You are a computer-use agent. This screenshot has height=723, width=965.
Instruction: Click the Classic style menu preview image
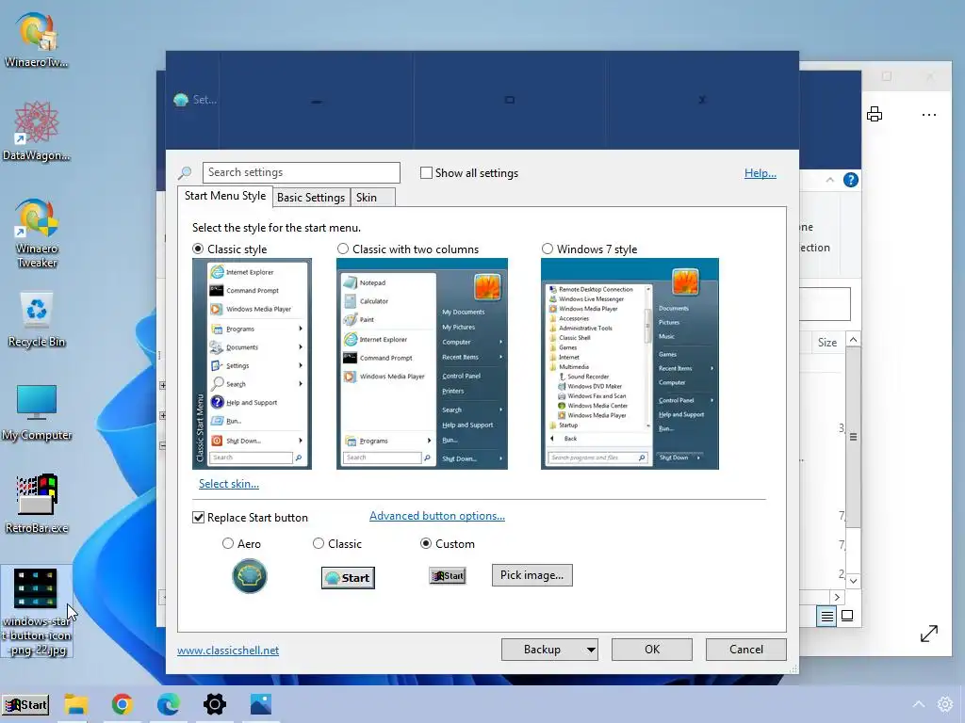252,364
